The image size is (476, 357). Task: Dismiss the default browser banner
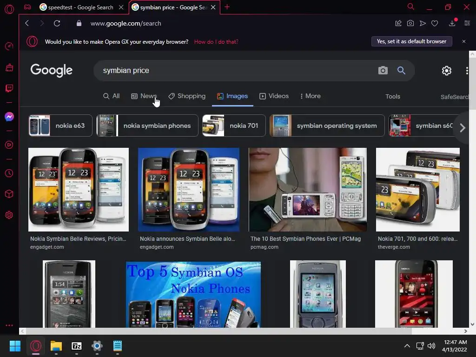point(464,41)
